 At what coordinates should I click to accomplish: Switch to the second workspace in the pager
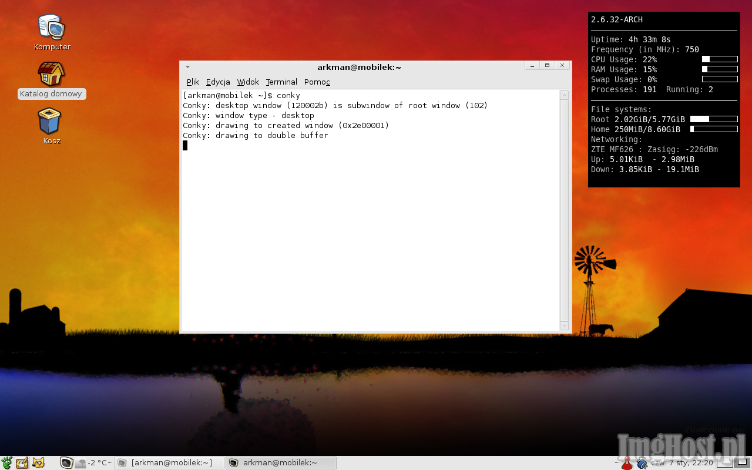pyautogui.click(x=742, y=463)
